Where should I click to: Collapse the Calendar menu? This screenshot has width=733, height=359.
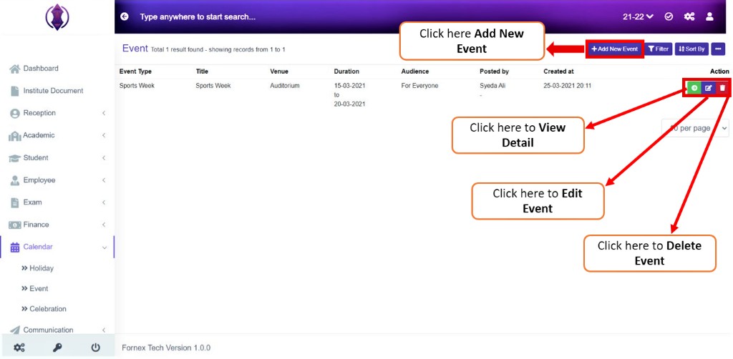[57, 247]
